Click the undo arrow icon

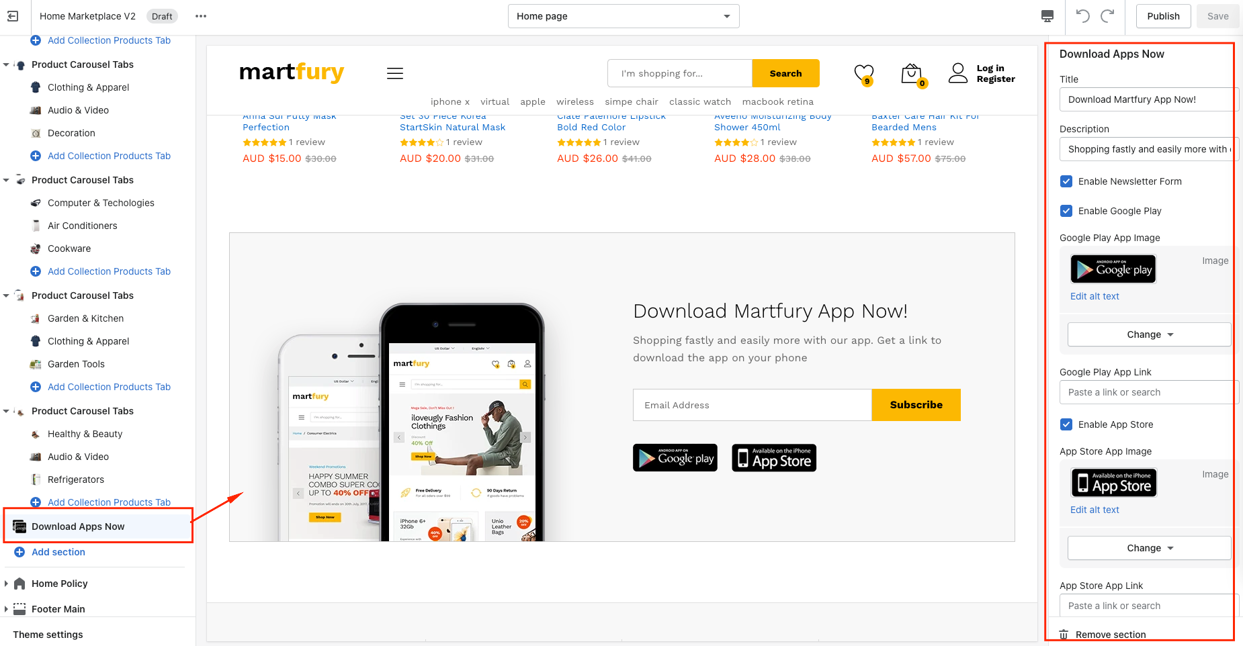point(1082,16)
